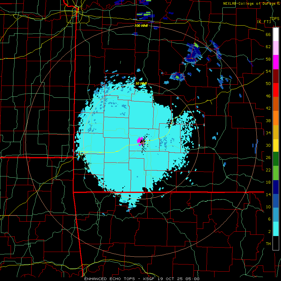The width and height of the screenshot is (281, 281).
Task: Click the 54 legend value
Action: (x=268, y=71)
